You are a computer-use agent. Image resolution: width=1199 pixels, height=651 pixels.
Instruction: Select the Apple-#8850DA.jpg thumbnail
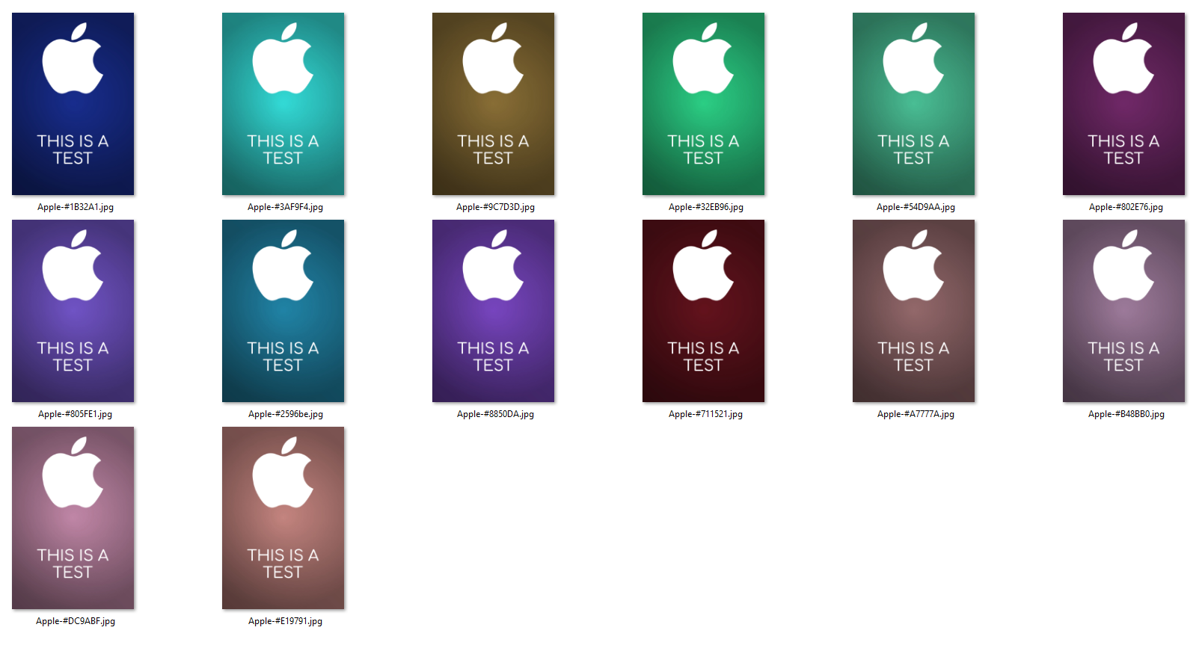pyautogui.click(x=493, y=311)
